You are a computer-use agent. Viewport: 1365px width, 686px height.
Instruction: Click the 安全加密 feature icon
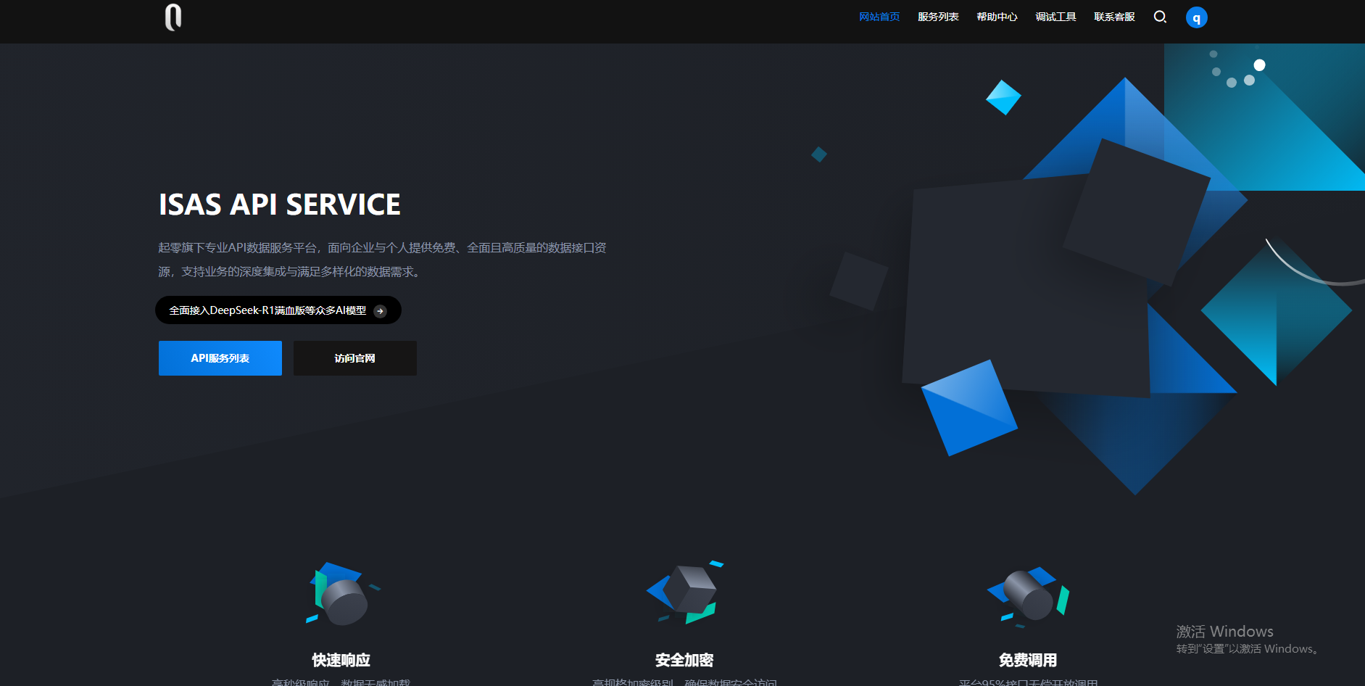click(684, 592)
